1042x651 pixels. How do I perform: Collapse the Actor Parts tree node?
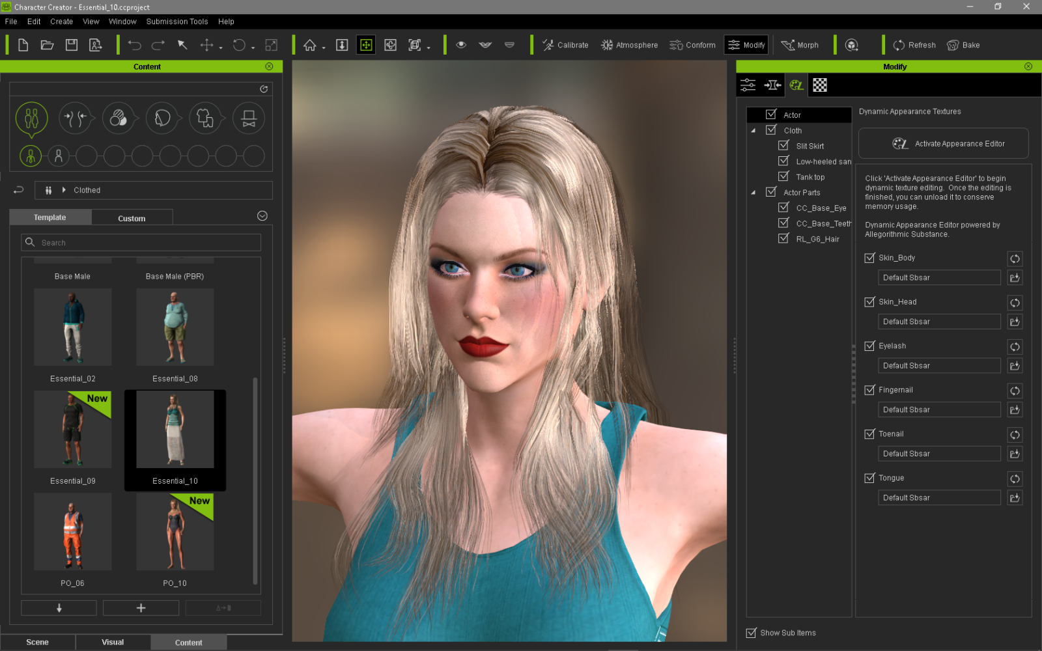click(x=753, y=193)
